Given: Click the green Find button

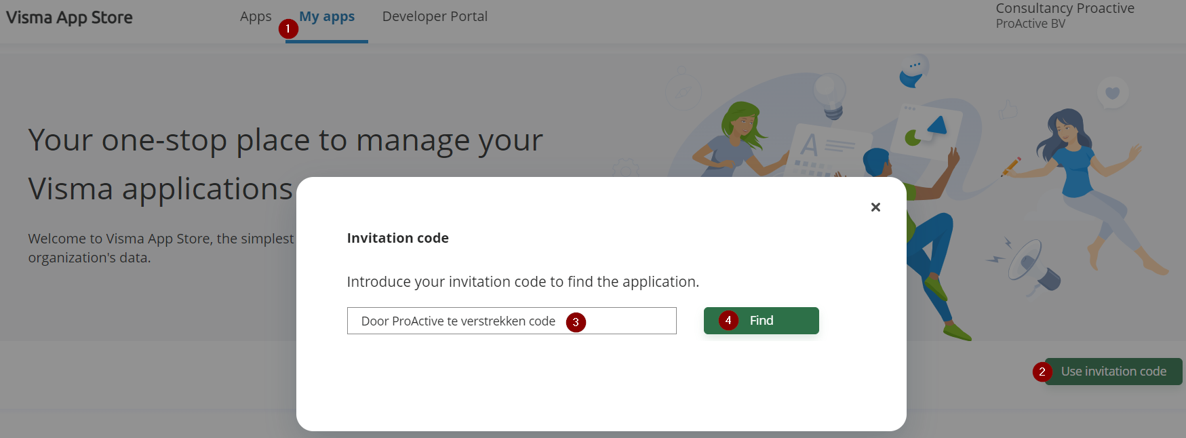Looking at the screenshot, I should click(761, 321).
